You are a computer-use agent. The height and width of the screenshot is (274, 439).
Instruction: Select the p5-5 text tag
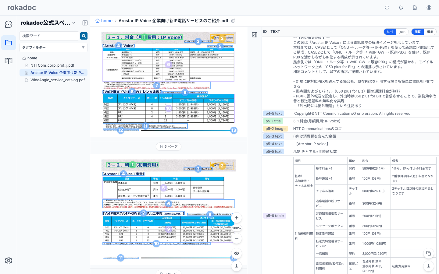pos(274,152)
